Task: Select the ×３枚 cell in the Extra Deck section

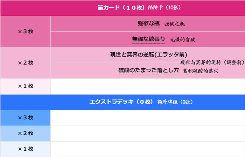Action: click(x=25, y=118)
